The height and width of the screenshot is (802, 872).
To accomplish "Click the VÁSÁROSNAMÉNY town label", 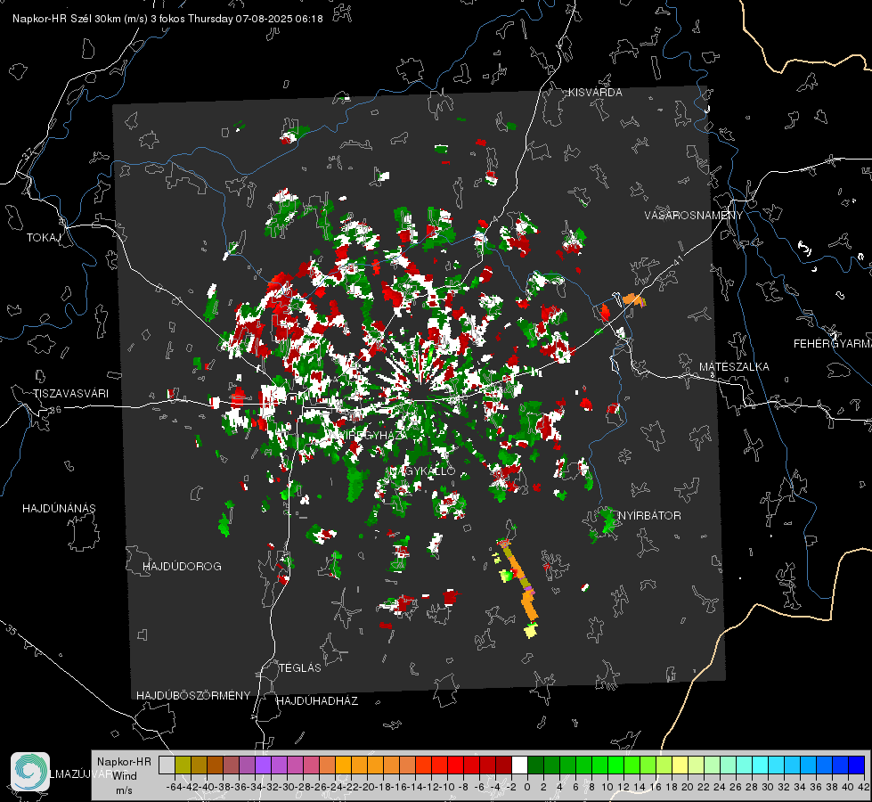I will (x=694, y=216).
